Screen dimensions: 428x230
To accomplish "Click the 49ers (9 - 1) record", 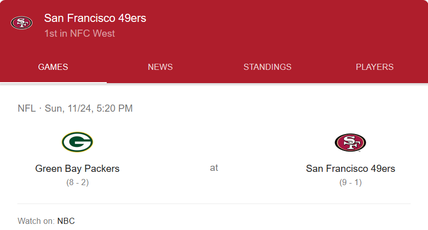I will coord(350,182).
